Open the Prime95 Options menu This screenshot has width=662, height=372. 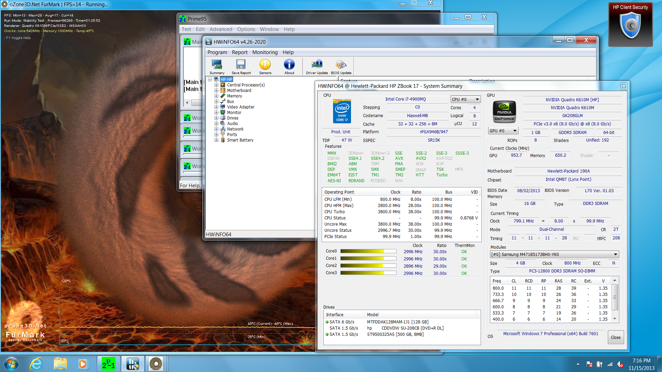pyautogui.click(x=246, y=29)
